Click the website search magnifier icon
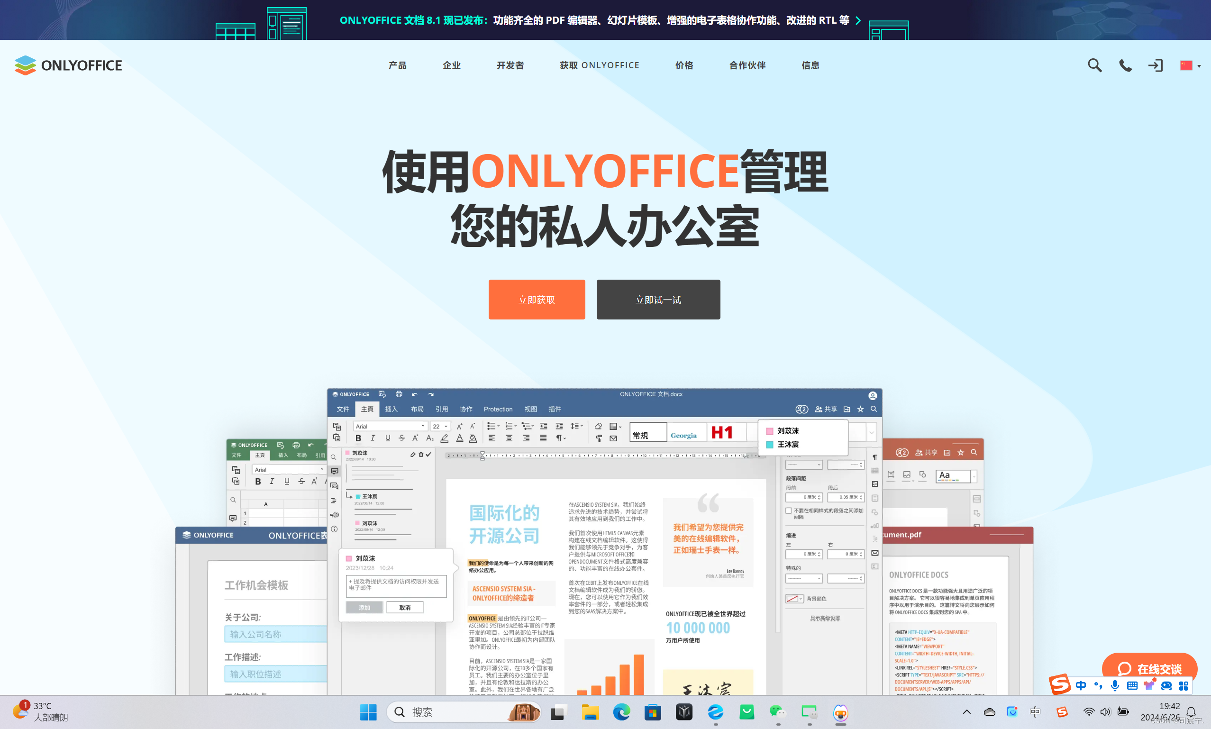The image size is (1211, 729). [x=1094, y=65]
